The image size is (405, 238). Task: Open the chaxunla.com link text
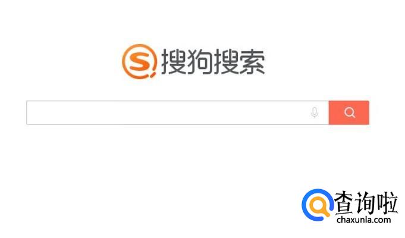click(x=364, y=220)
